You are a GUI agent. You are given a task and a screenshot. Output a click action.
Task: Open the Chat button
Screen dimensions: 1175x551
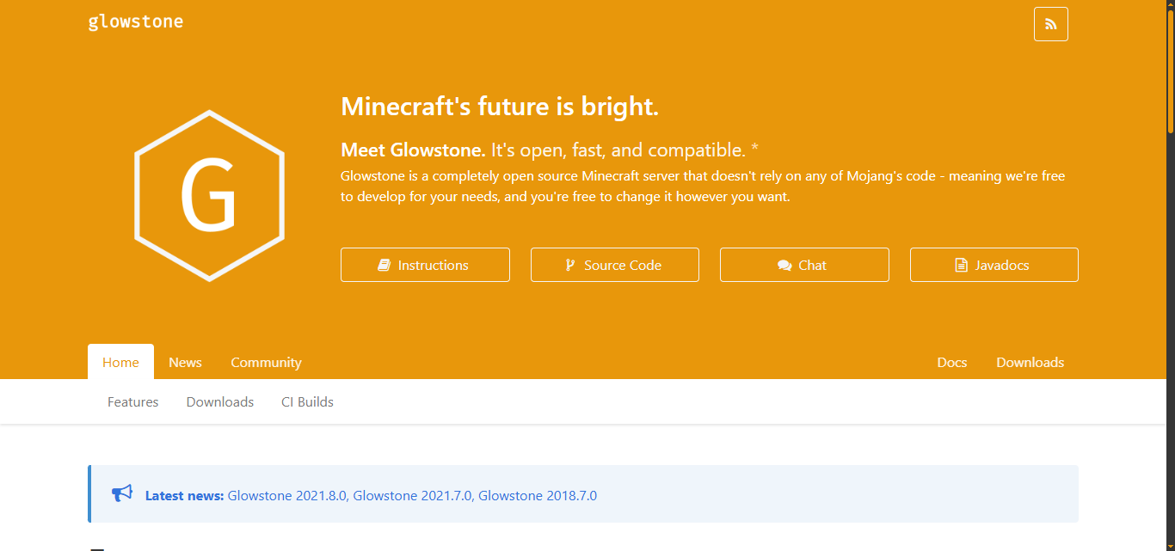(804, 265)
